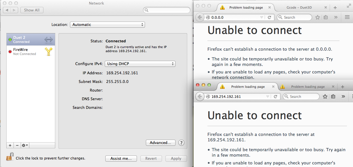Click the lock icon to prevent changes
The width and height of the screenshot is (353, 167).
(x=10, y=157)
